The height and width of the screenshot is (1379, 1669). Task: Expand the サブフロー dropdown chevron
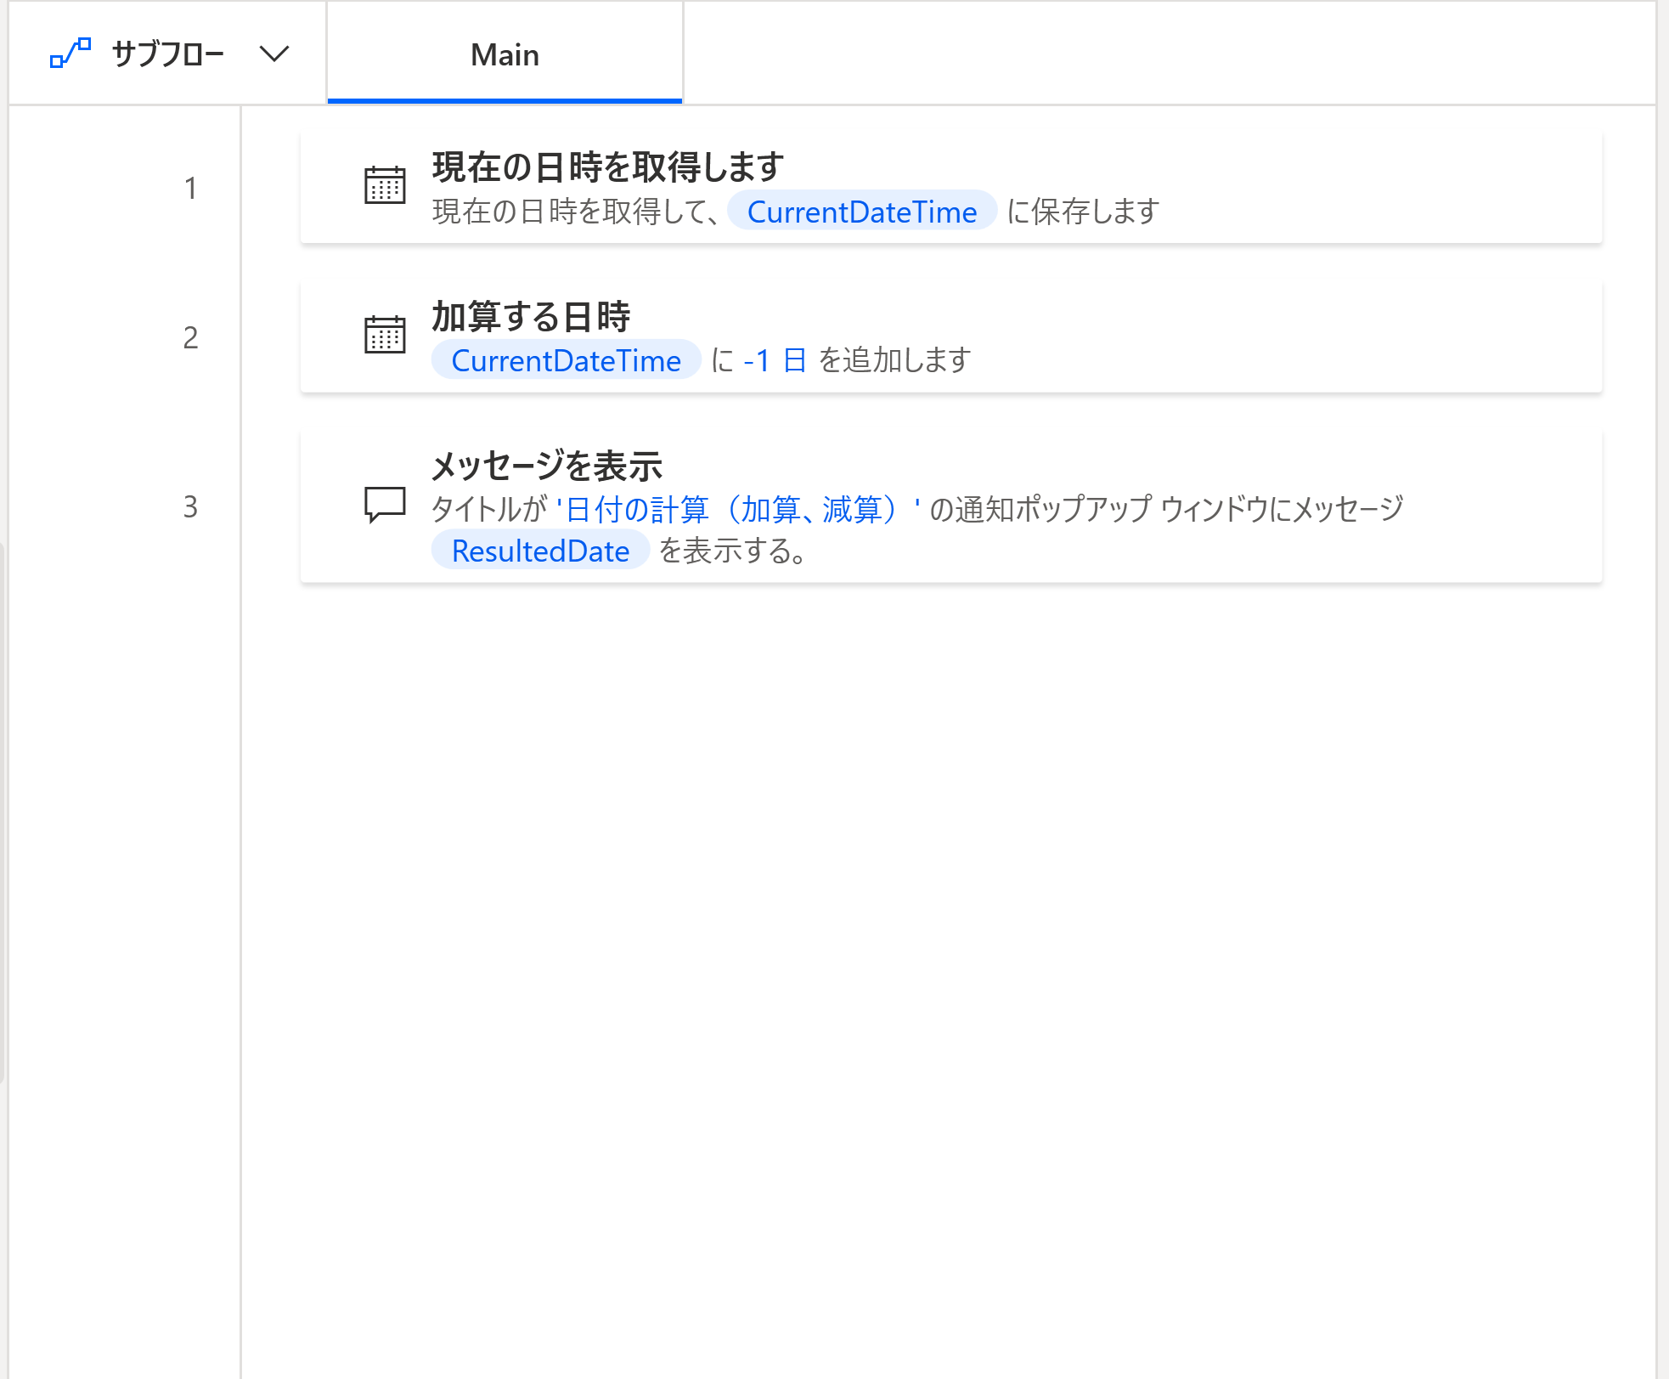click(274, 54)
